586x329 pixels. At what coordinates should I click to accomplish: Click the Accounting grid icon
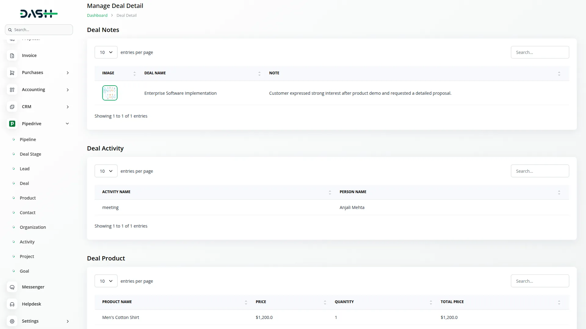click(12, 90)
